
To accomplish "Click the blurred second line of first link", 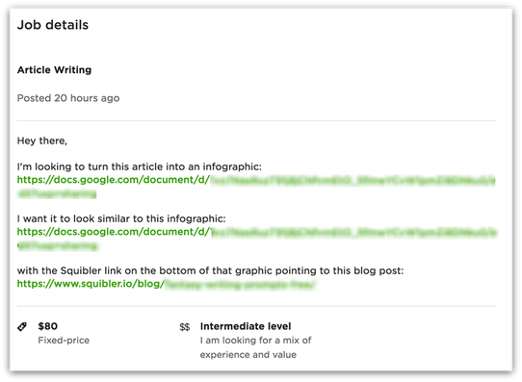I will (x=57, y=193).
